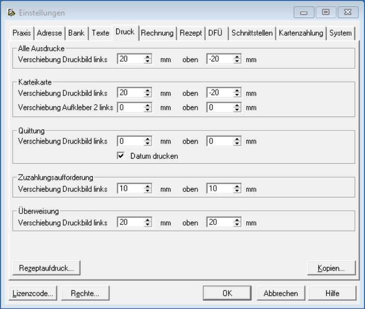Viewport: 365px width, 309px height.
Task: Increase Überweisung oben offset value
Action: pos(237,221)
